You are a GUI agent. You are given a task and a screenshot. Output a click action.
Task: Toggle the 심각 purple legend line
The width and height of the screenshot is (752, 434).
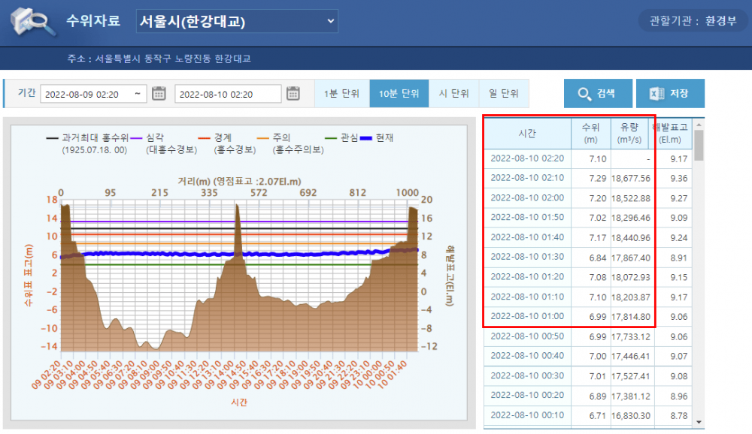138,138
